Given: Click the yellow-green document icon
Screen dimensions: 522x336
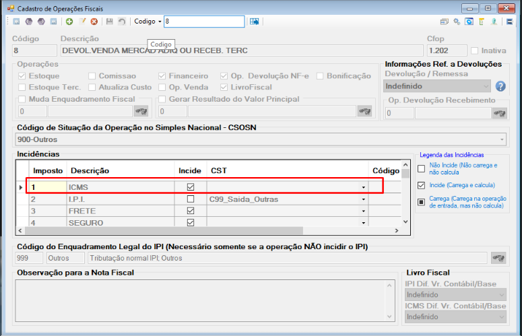Looking at the screenshot, I should point(482,22).
